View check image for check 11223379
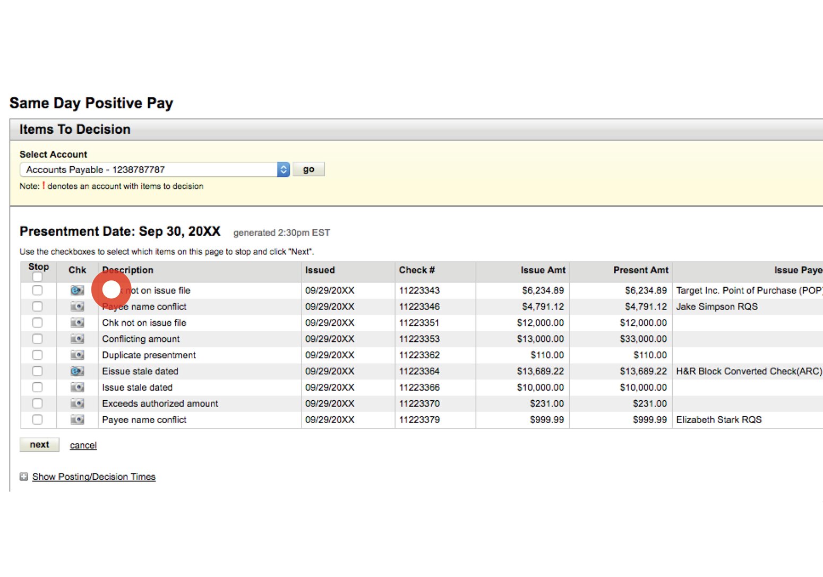The width and height of the screenshot is (823, 577). pyautogui.click(x=76, y=419)
